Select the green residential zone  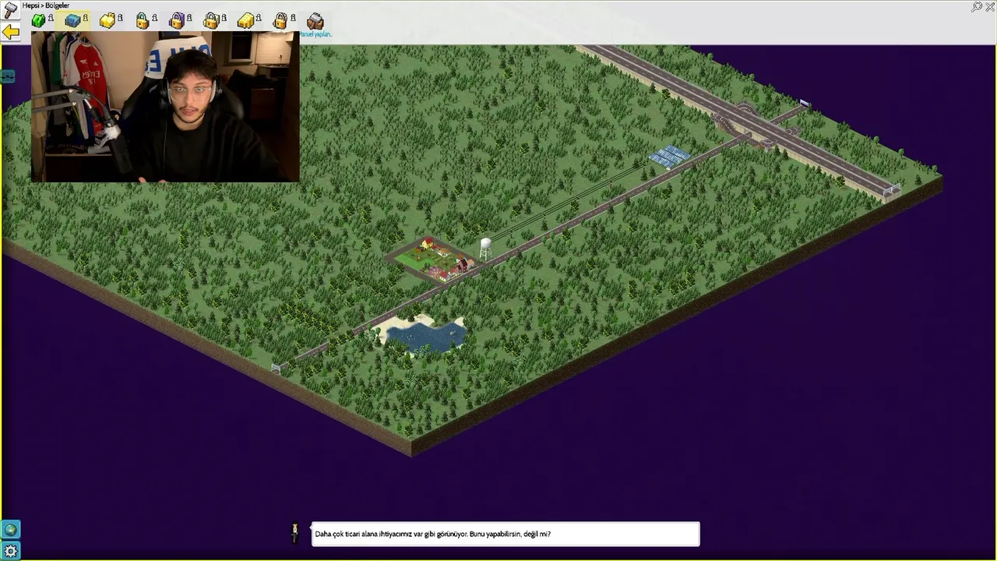pyautogui.click(x=38, y=20)
